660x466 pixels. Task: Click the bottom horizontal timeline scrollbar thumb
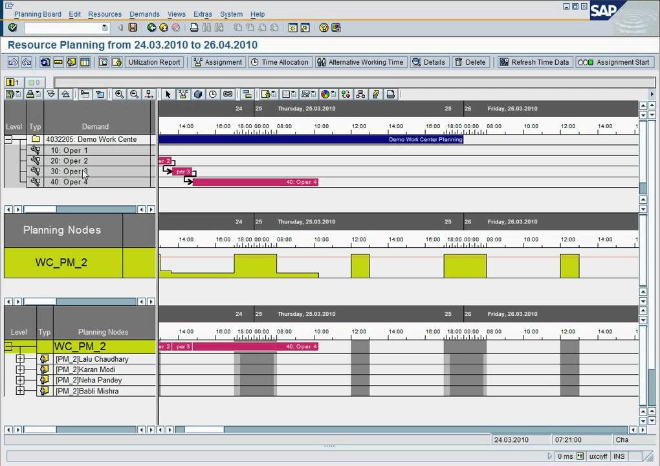click(x=204, y=430)
